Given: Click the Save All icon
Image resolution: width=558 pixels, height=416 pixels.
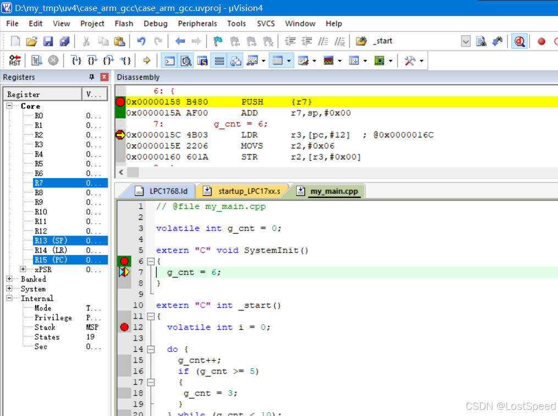Looking at the screenshot, I should [x=64, y=41].
